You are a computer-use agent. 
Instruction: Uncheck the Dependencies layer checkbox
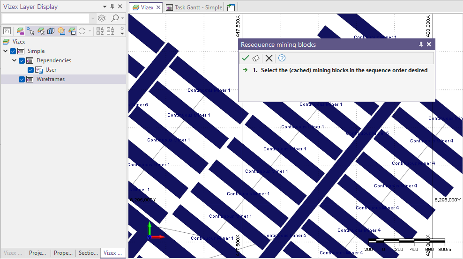pos(22,60)
